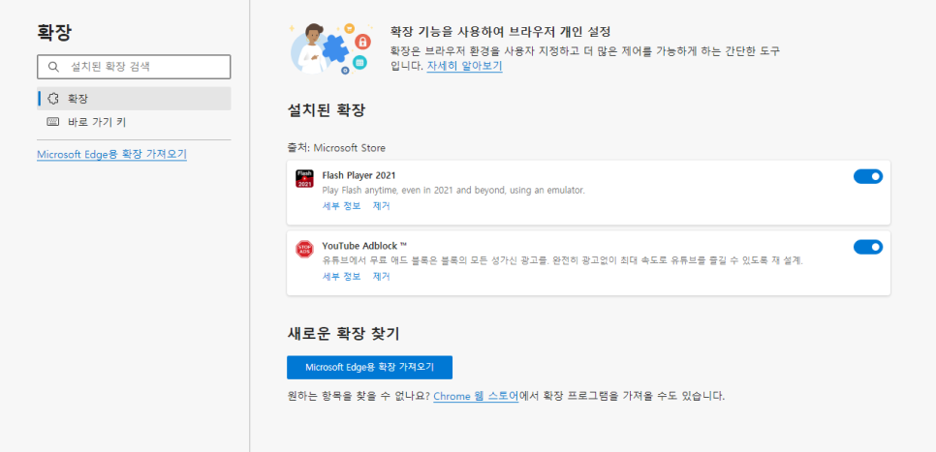Image resolution: width=936 pixels, height=452 pixels.
Task: Click the search magnifier icon
Action: pyautogui.click(x=53, y=67)
